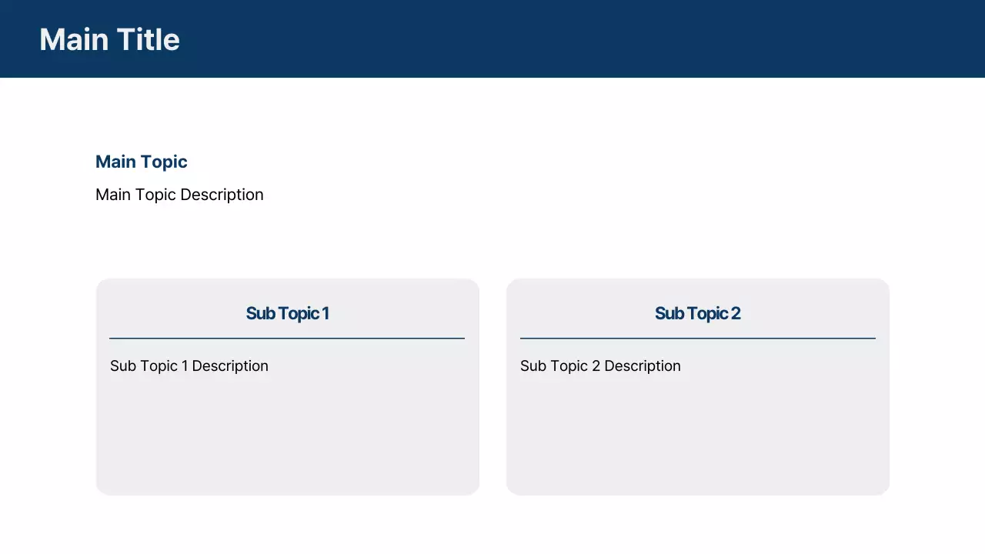The height and width of the screenshot is (554, 985).
Task: Click the white gap between the two cards
Action: coord(492,386)
